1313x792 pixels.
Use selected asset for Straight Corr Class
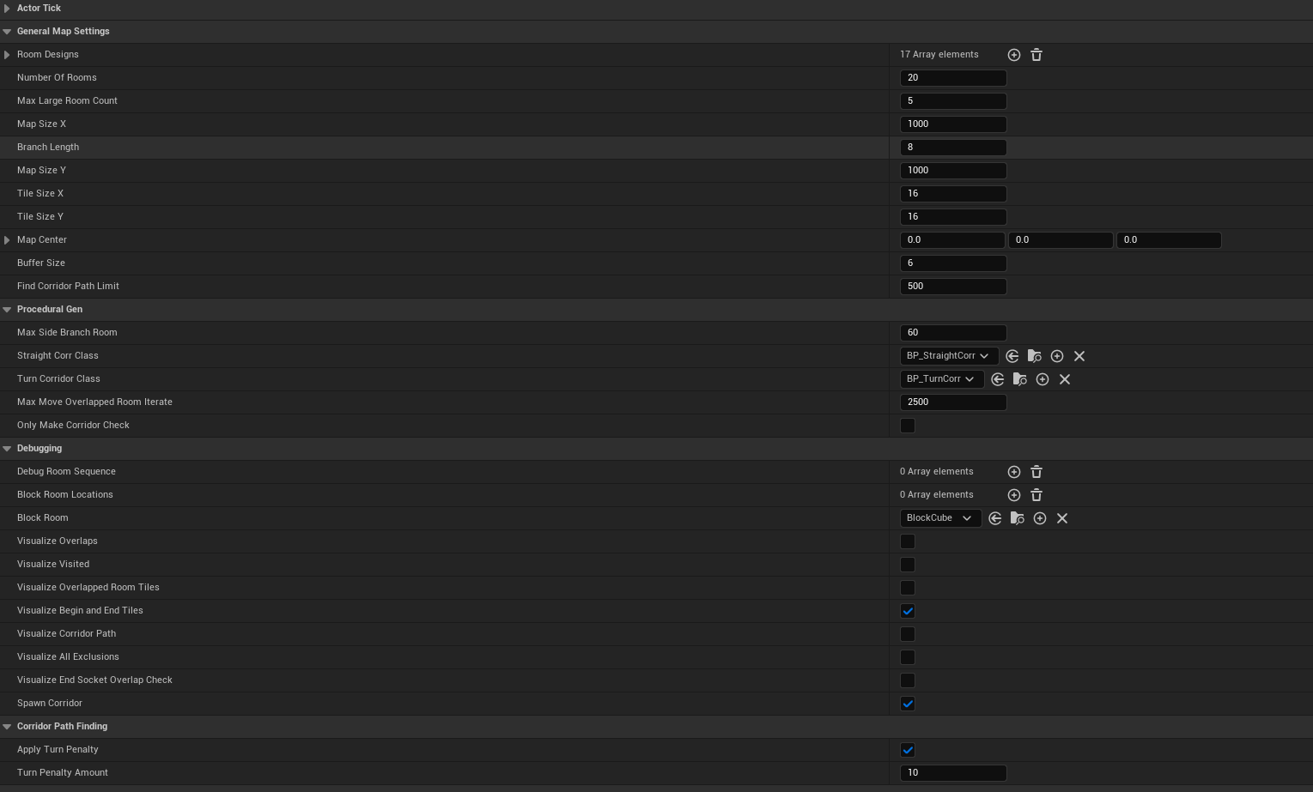point(1012,356)
